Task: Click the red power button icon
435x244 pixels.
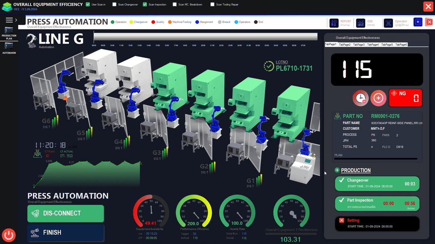Action: pyautogui.click(x=9, y=235)
